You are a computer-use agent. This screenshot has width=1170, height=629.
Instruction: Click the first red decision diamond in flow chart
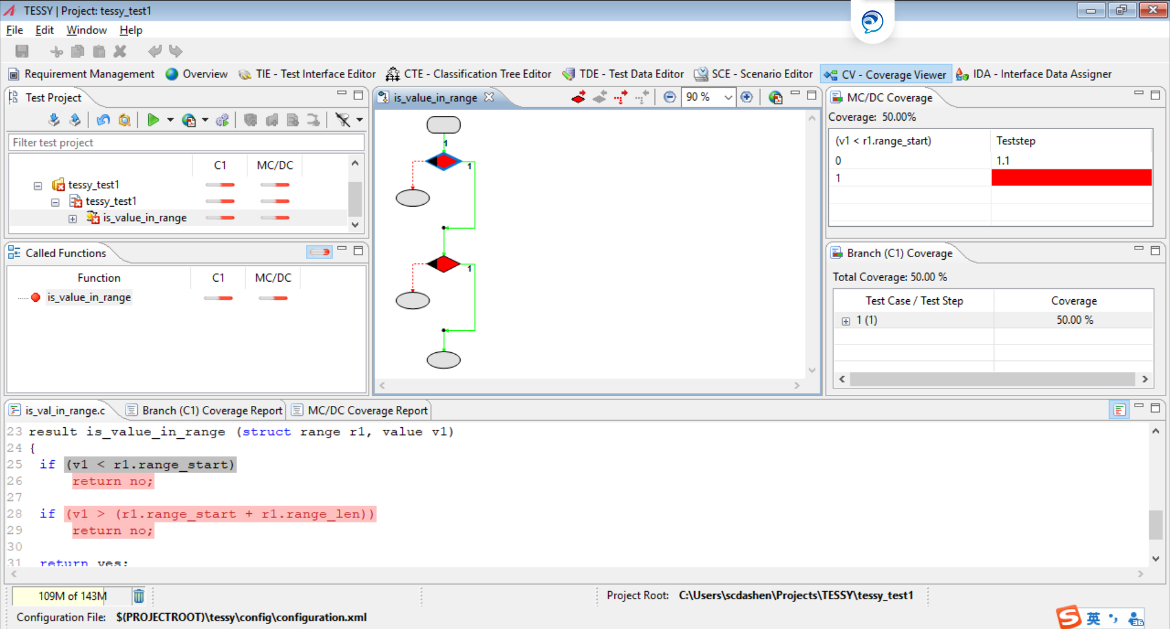pyautogui.click(x=444, y=162)
